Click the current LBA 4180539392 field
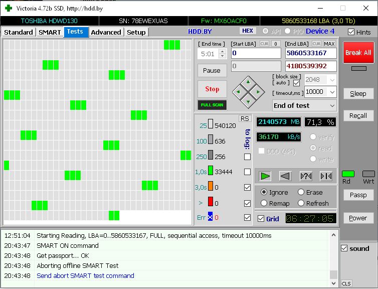The height and width of the screenshot is (289, 378). tap(311, 66)
